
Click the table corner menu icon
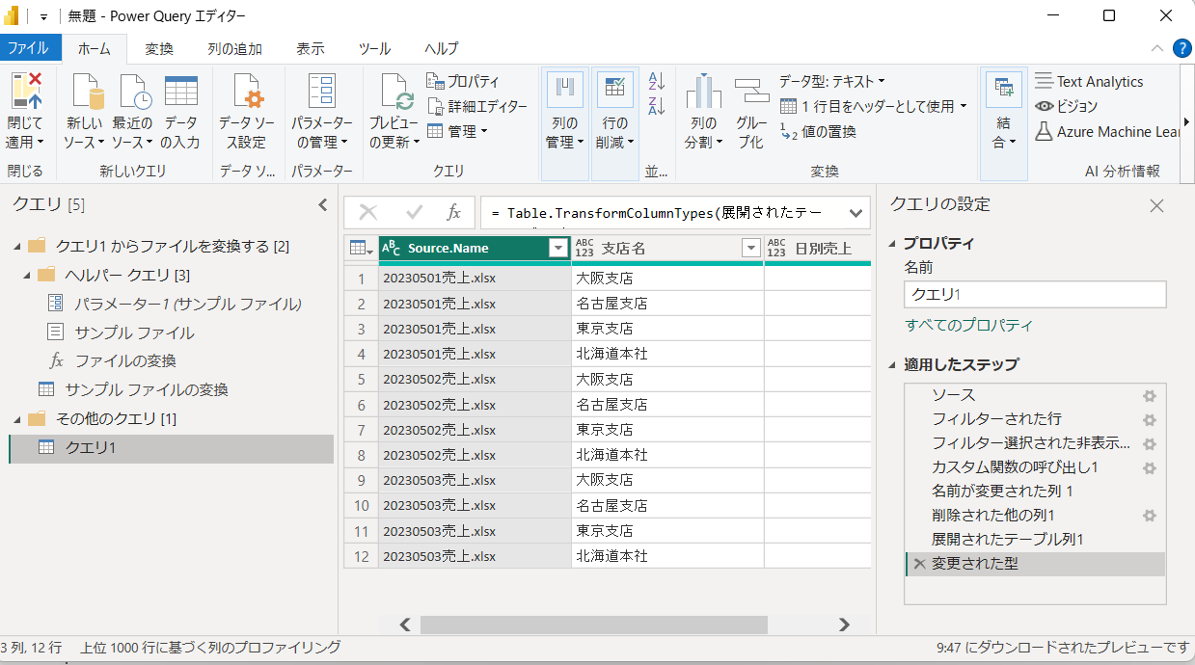click(362, 249)
